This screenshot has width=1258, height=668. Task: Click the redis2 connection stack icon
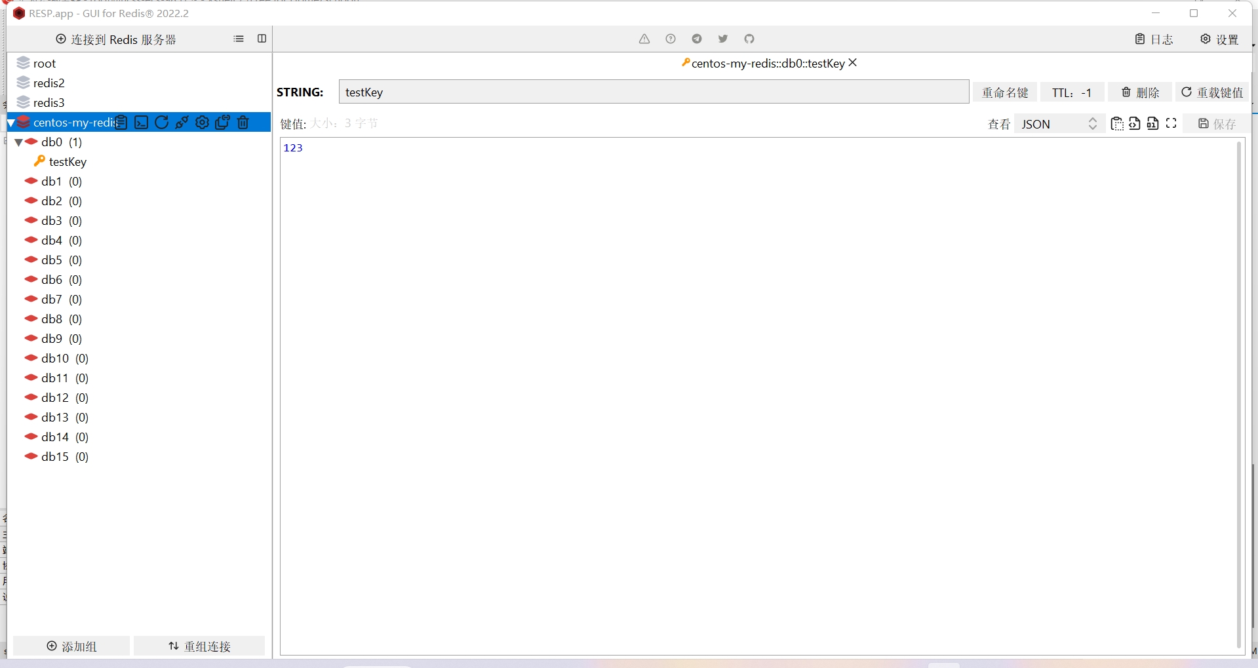(x=24, y=83)
